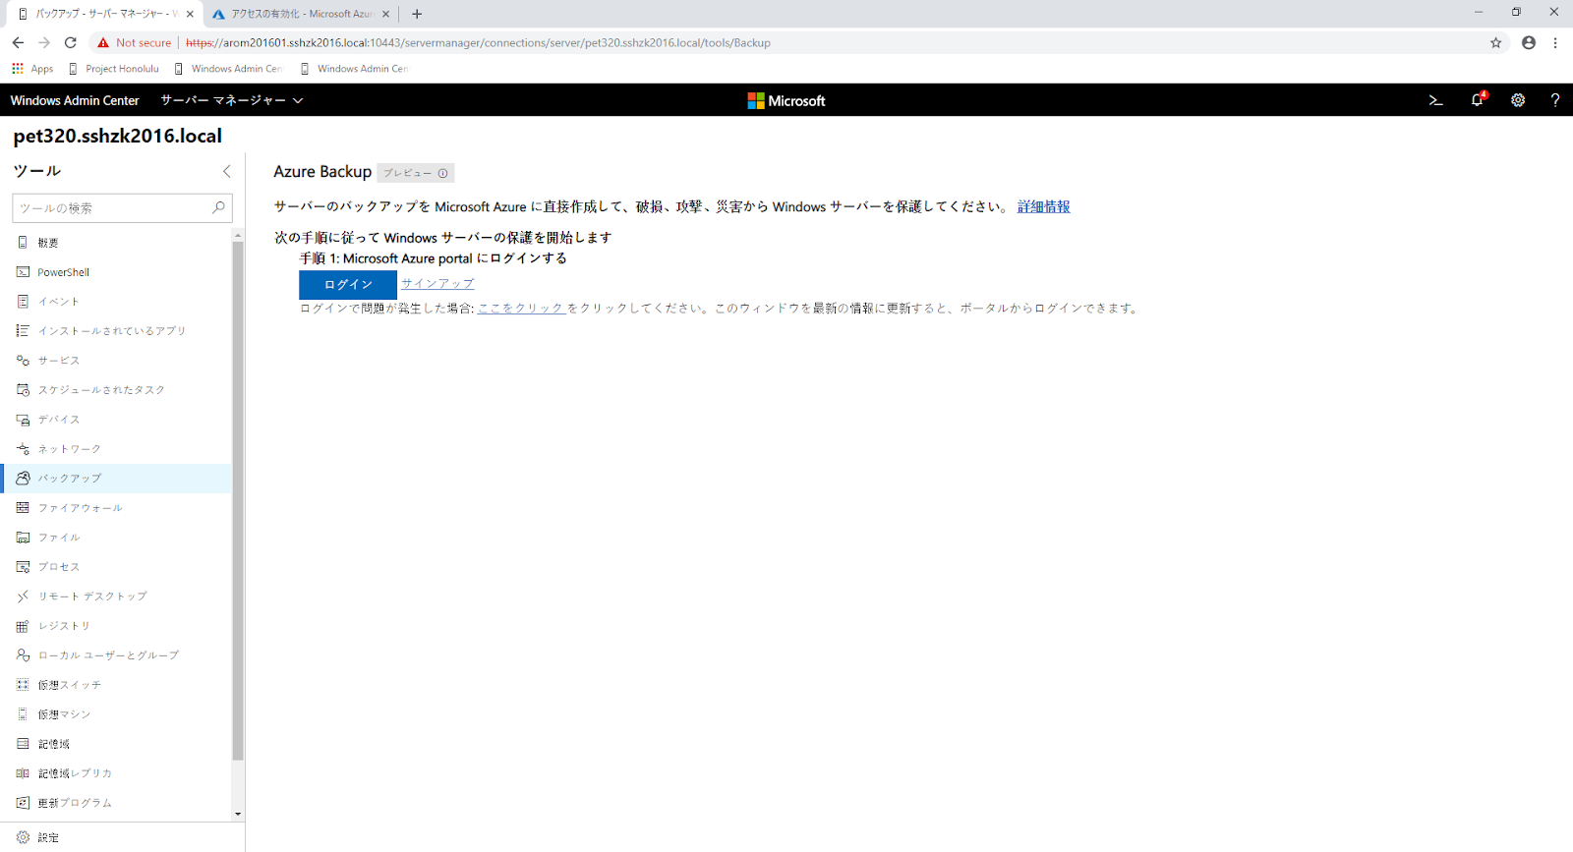Expand the サーバー マネージャー dropdown
Image resolution: width=1573 pixels, height=852 pixels.
232,100
